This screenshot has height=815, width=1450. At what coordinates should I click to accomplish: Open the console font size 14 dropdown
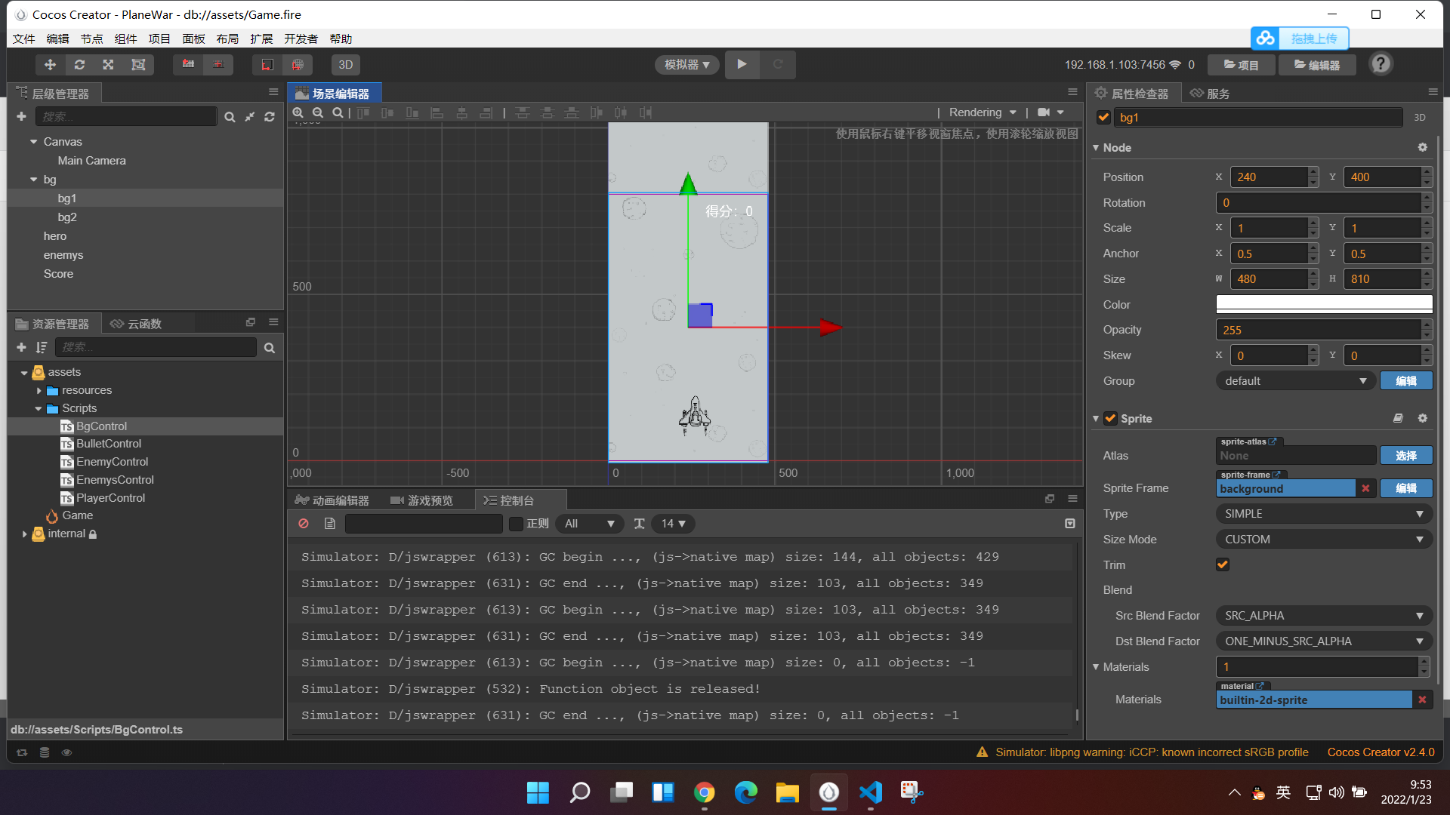coord(674,524)
